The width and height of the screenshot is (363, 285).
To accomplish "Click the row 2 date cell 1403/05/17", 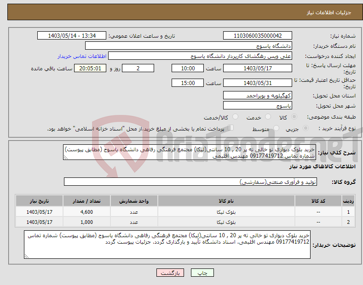I will pyautogui.click(x=39, y=222).
